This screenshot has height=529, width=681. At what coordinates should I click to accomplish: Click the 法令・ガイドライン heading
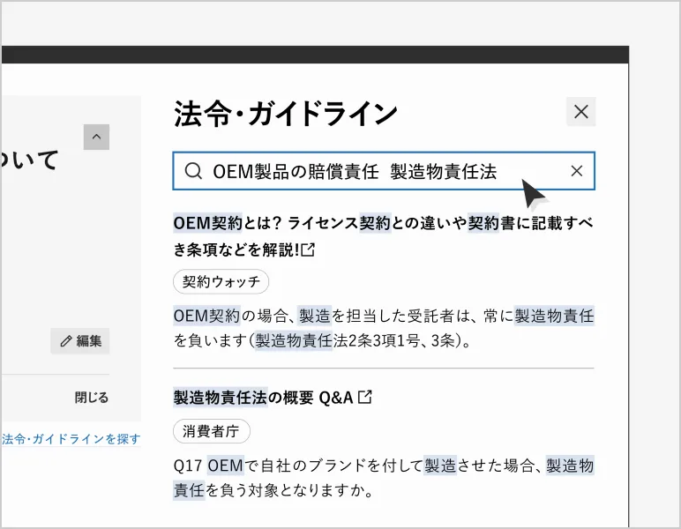(285, 114)
